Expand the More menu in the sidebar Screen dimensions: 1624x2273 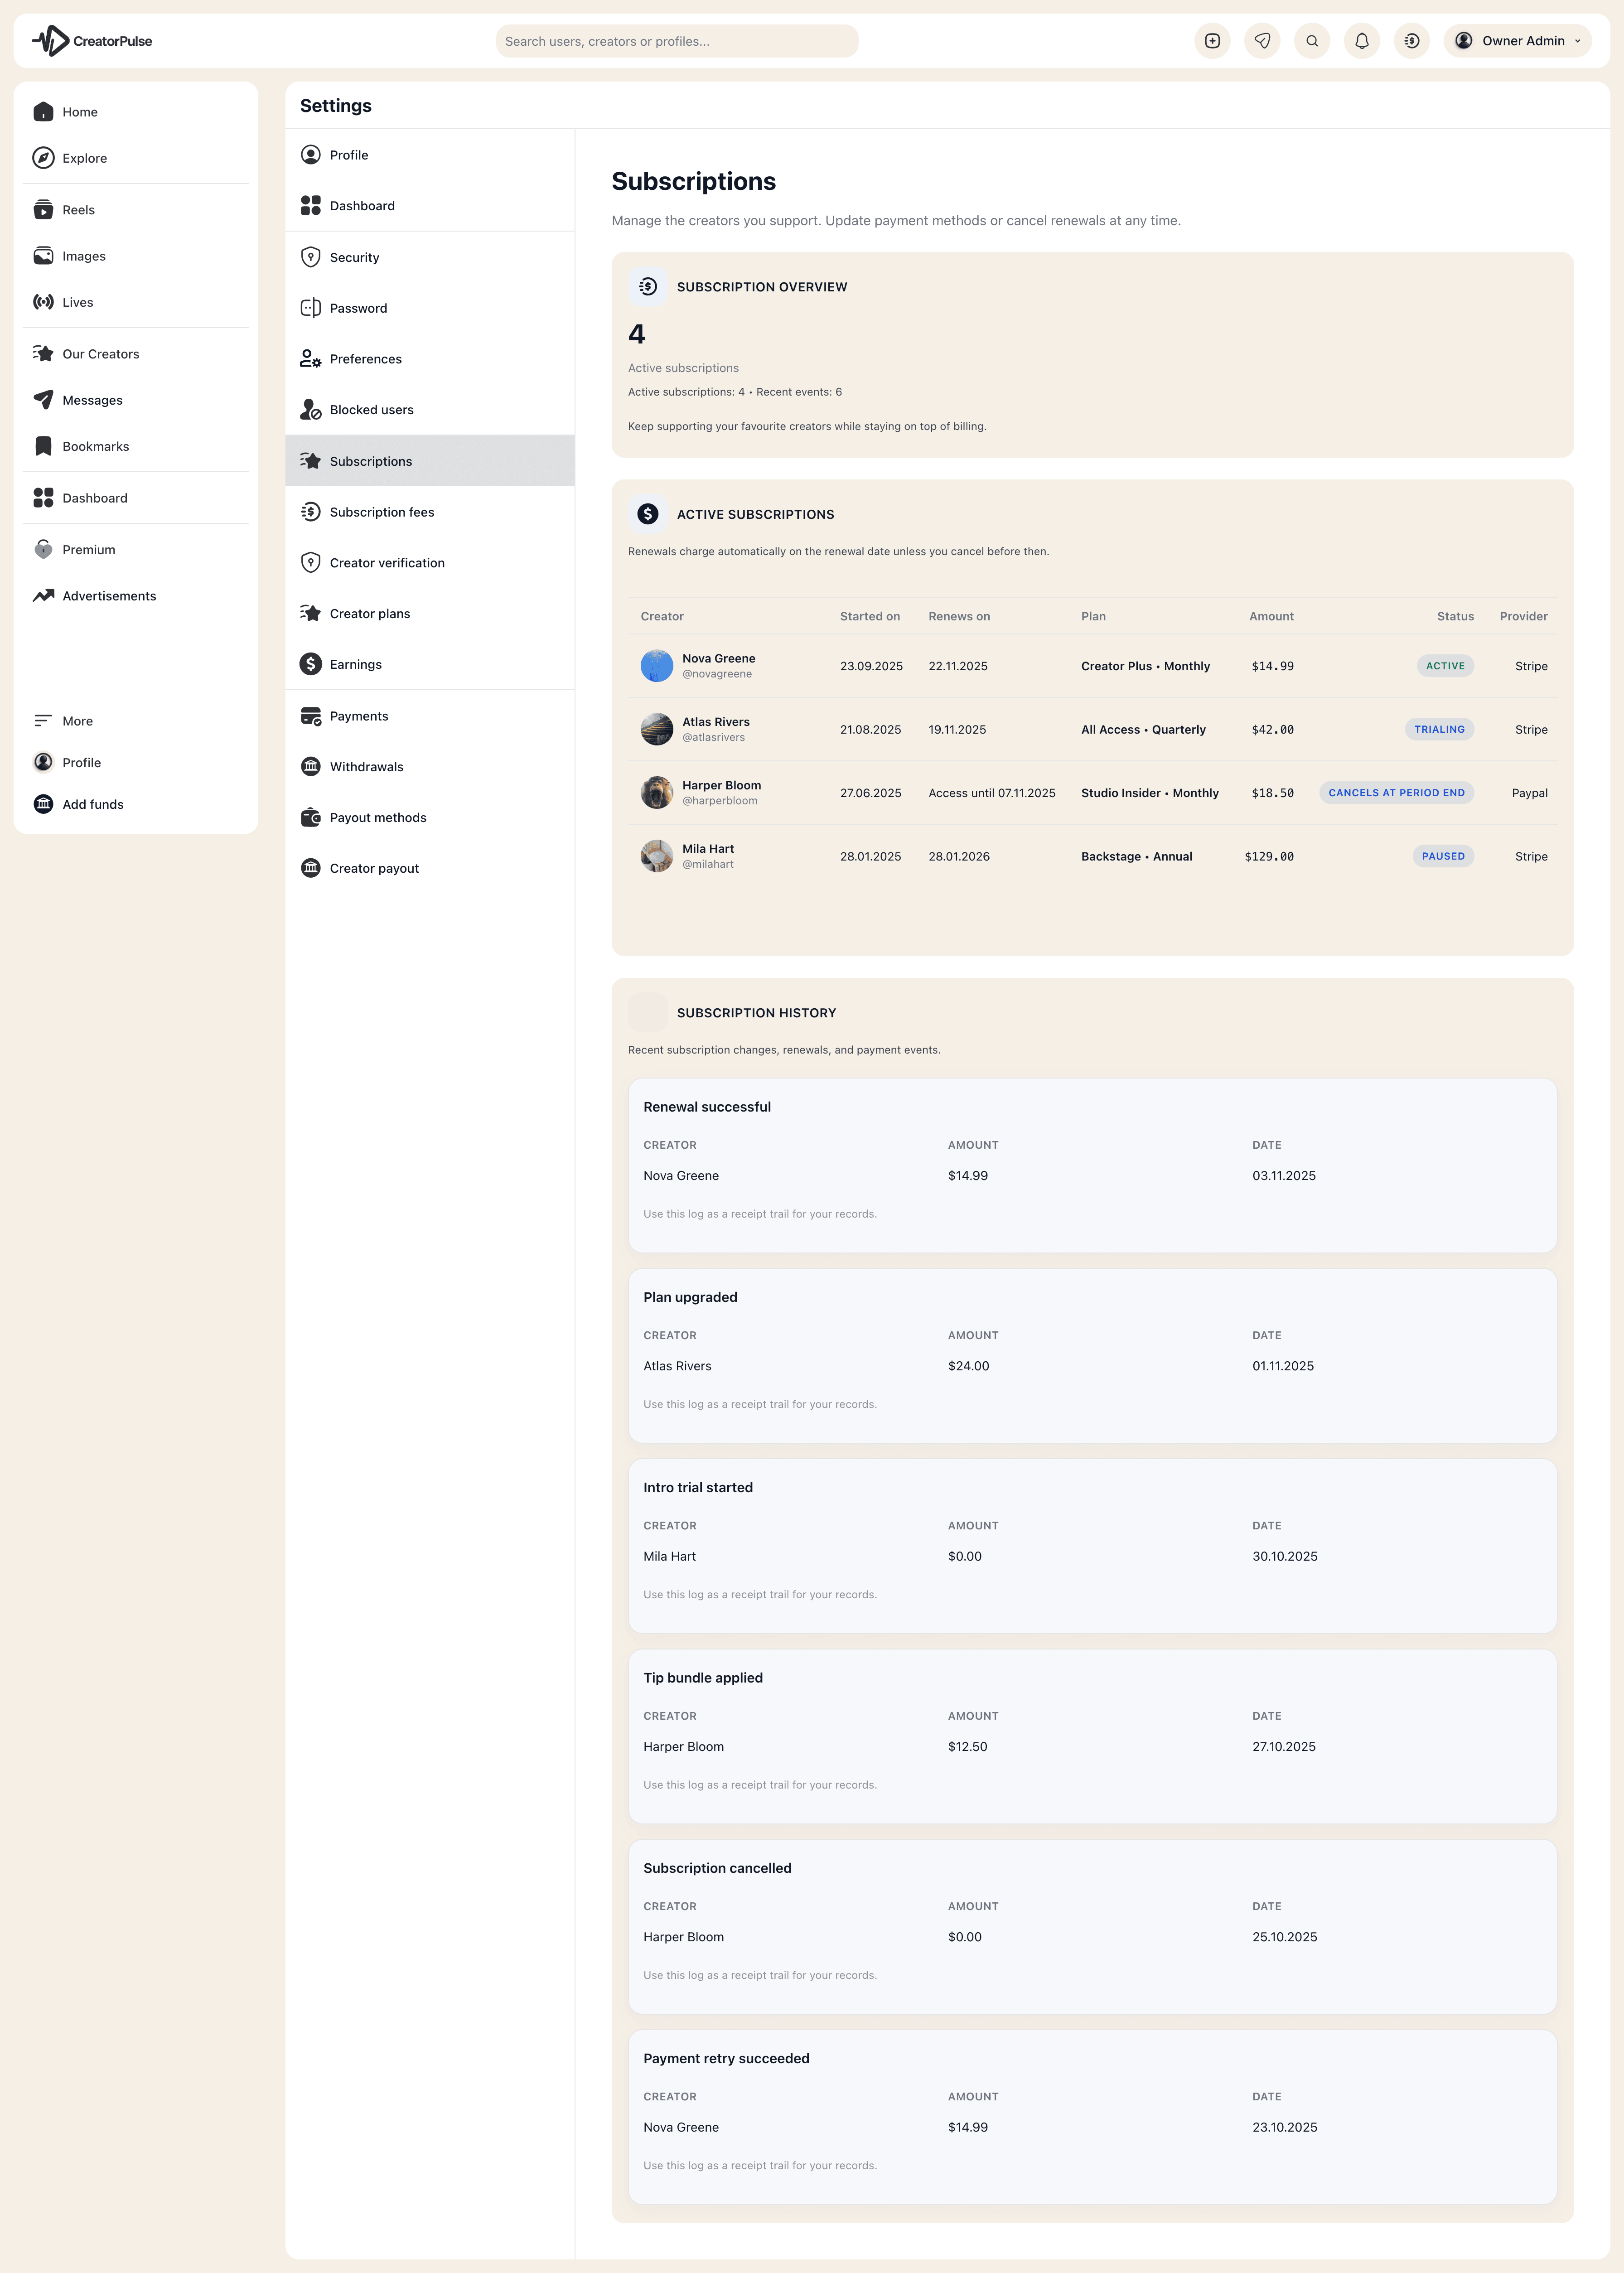pyautogui.click(x=77, y=721)
